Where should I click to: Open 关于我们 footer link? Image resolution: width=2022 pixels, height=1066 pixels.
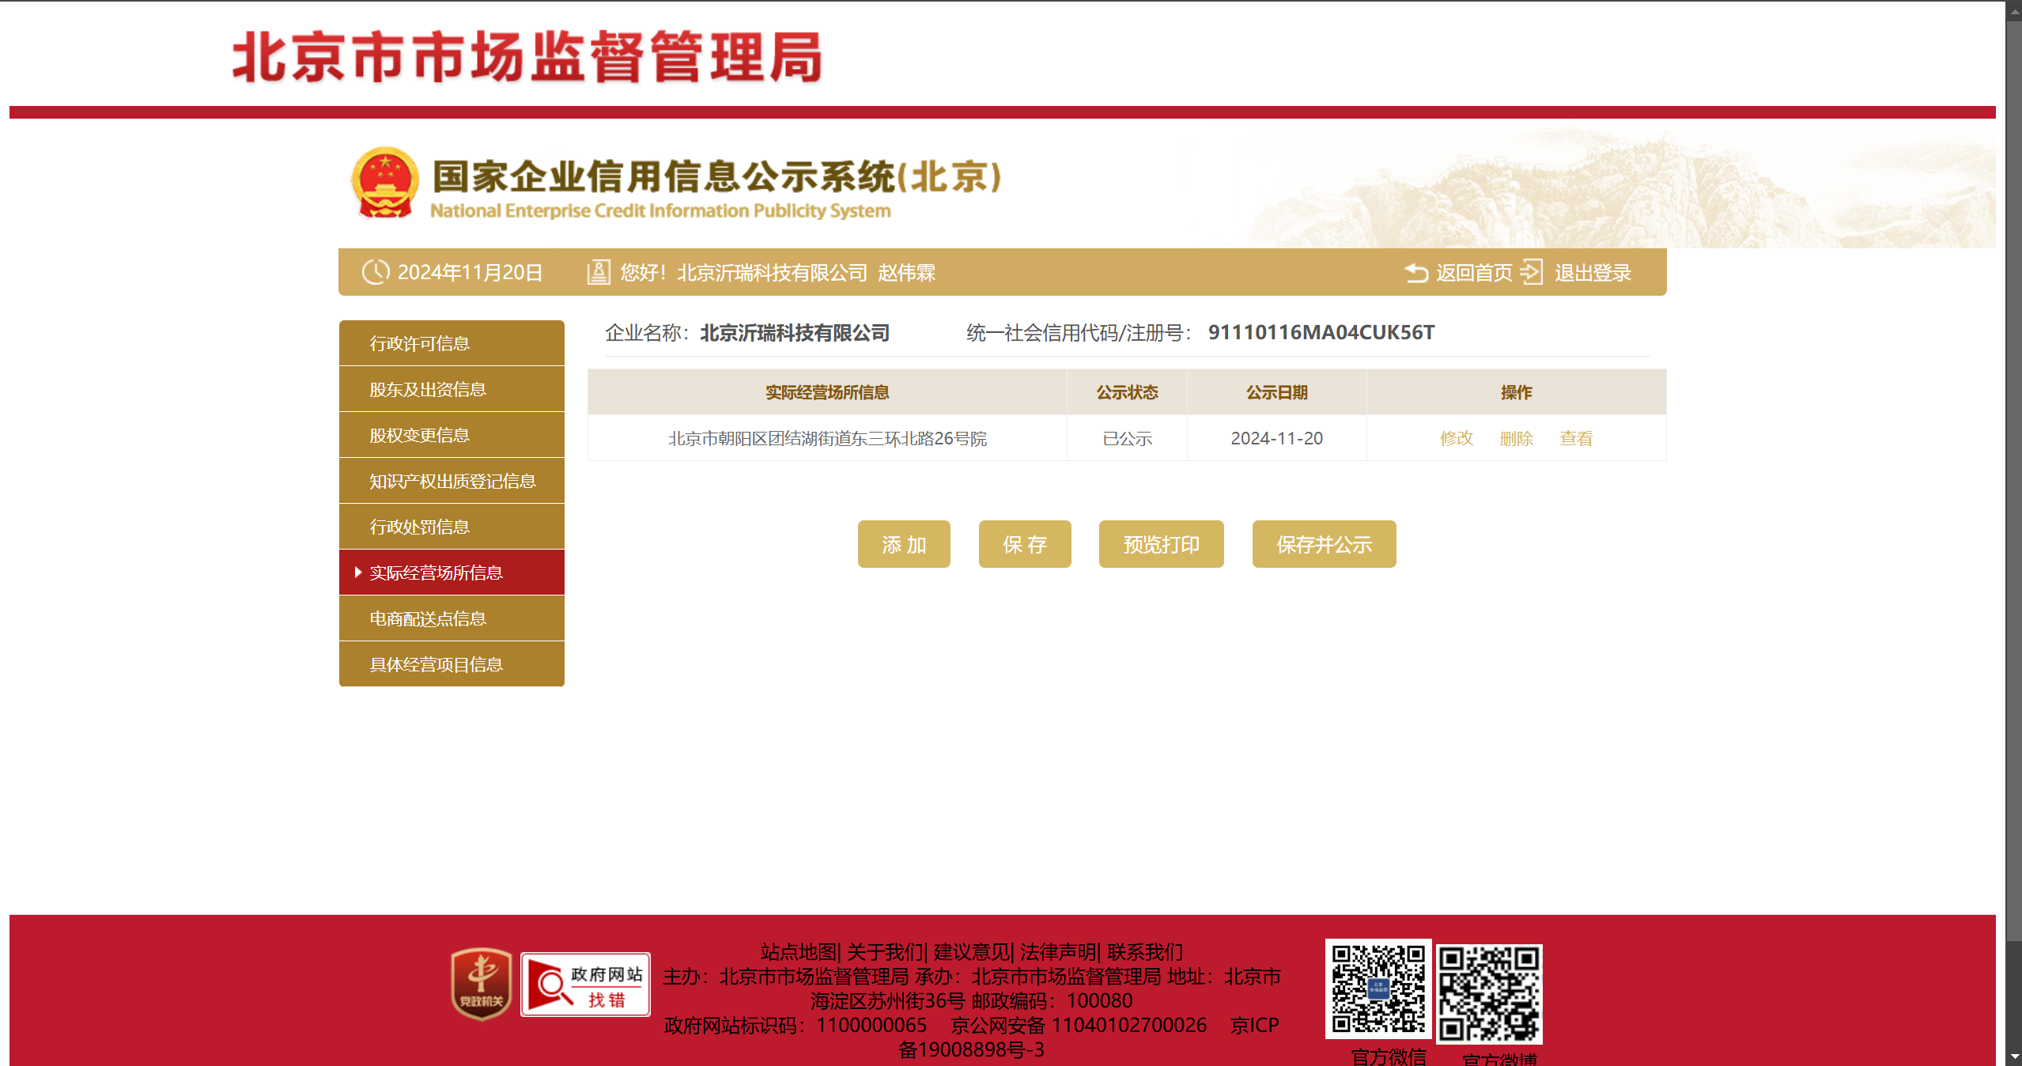(885, 952)
